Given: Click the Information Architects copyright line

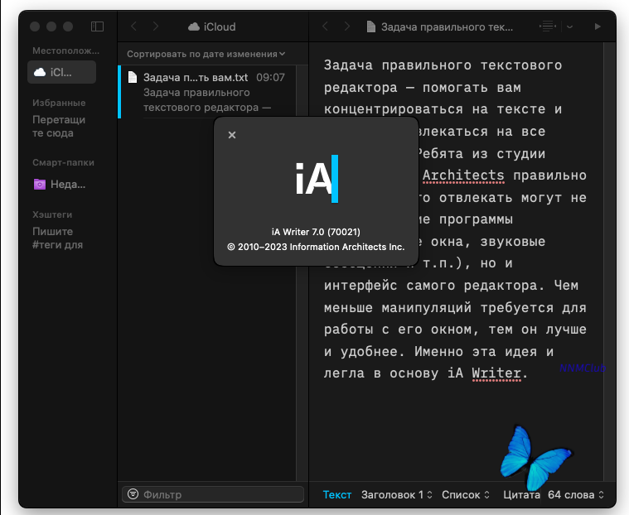Looking at the screenshot, I should pyautogui.click(x=316, y=247).
